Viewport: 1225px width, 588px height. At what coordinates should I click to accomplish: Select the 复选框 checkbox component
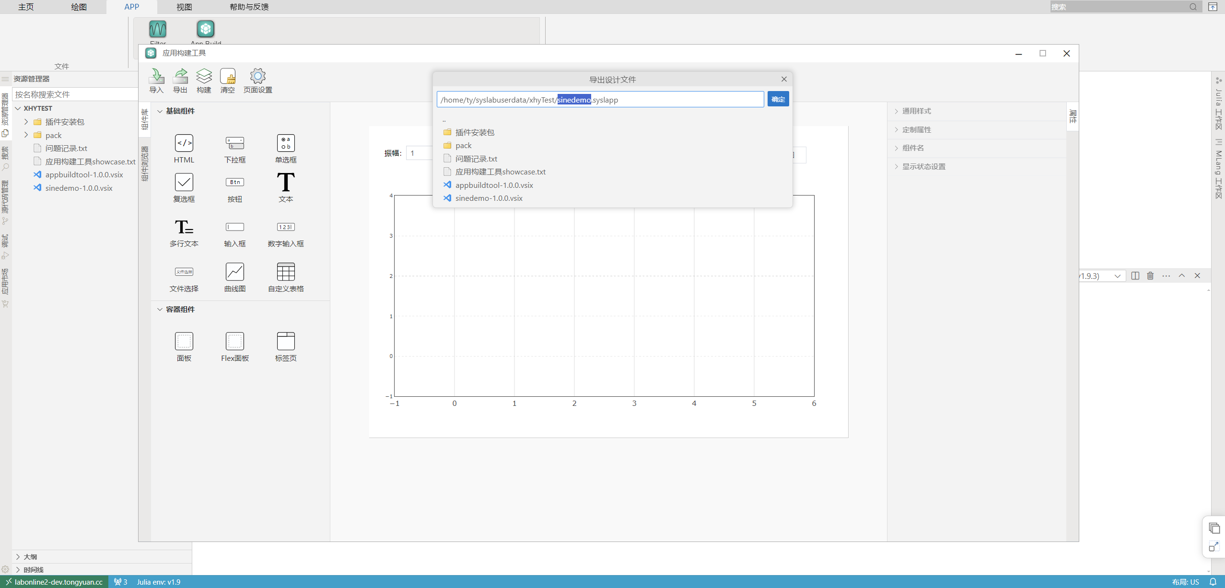[184, 183]
